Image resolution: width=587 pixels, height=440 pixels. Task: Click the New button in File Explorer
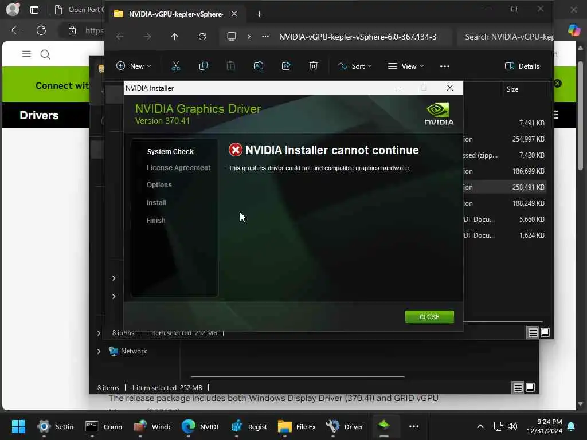click(134, 66)
